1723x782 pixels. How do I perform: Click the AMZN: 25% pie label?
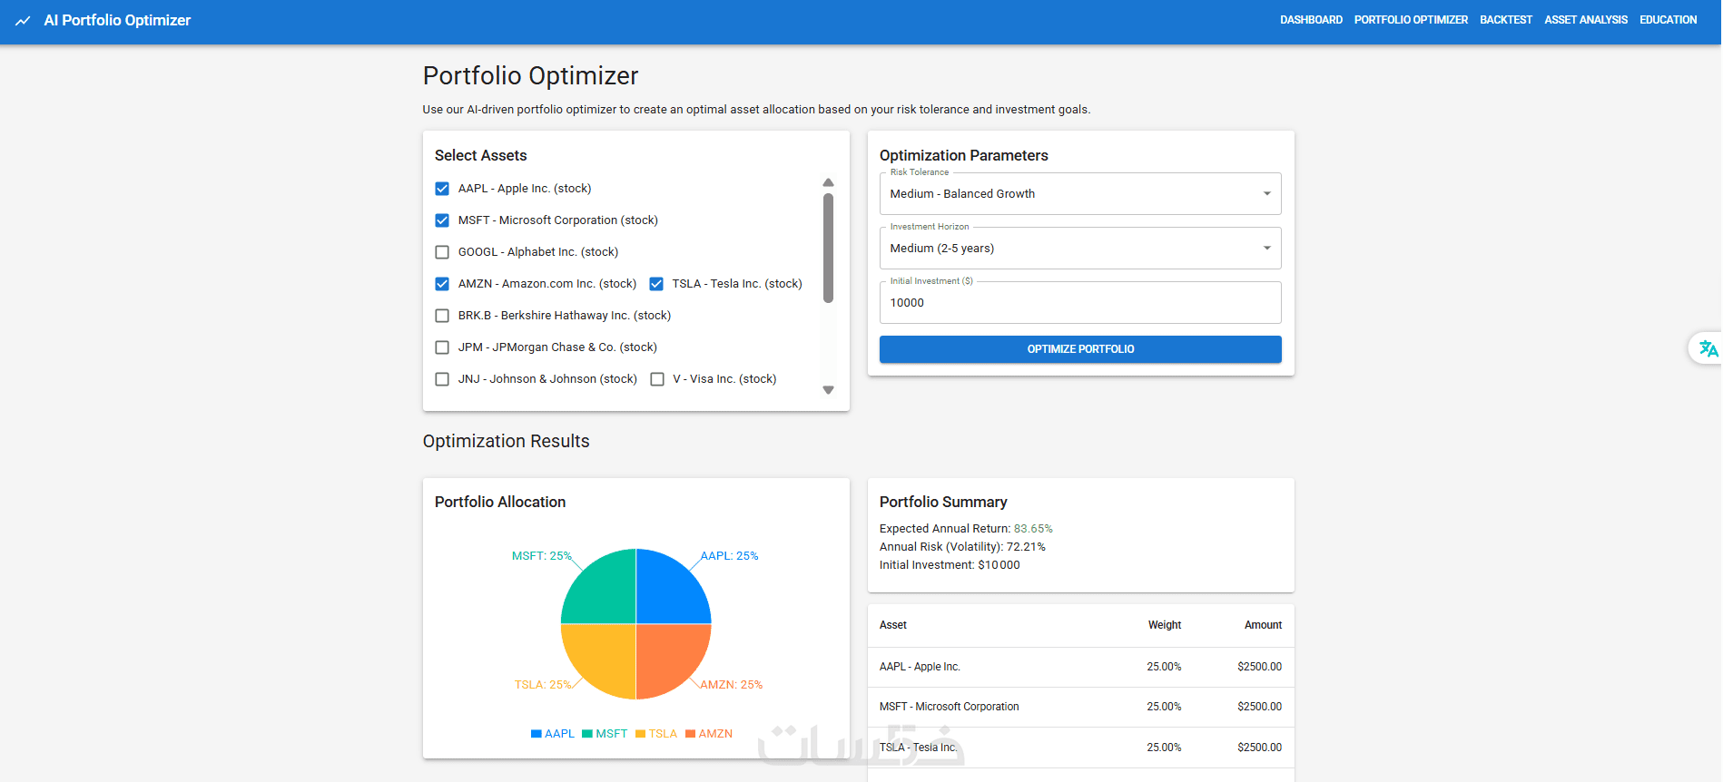[x=731, y=685]
